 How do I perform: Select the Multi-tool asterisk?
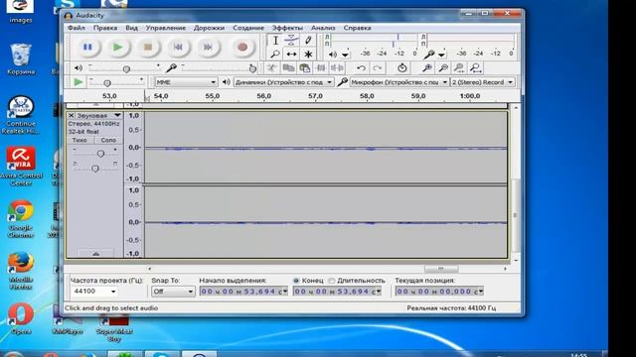click(x=308, y=54)
